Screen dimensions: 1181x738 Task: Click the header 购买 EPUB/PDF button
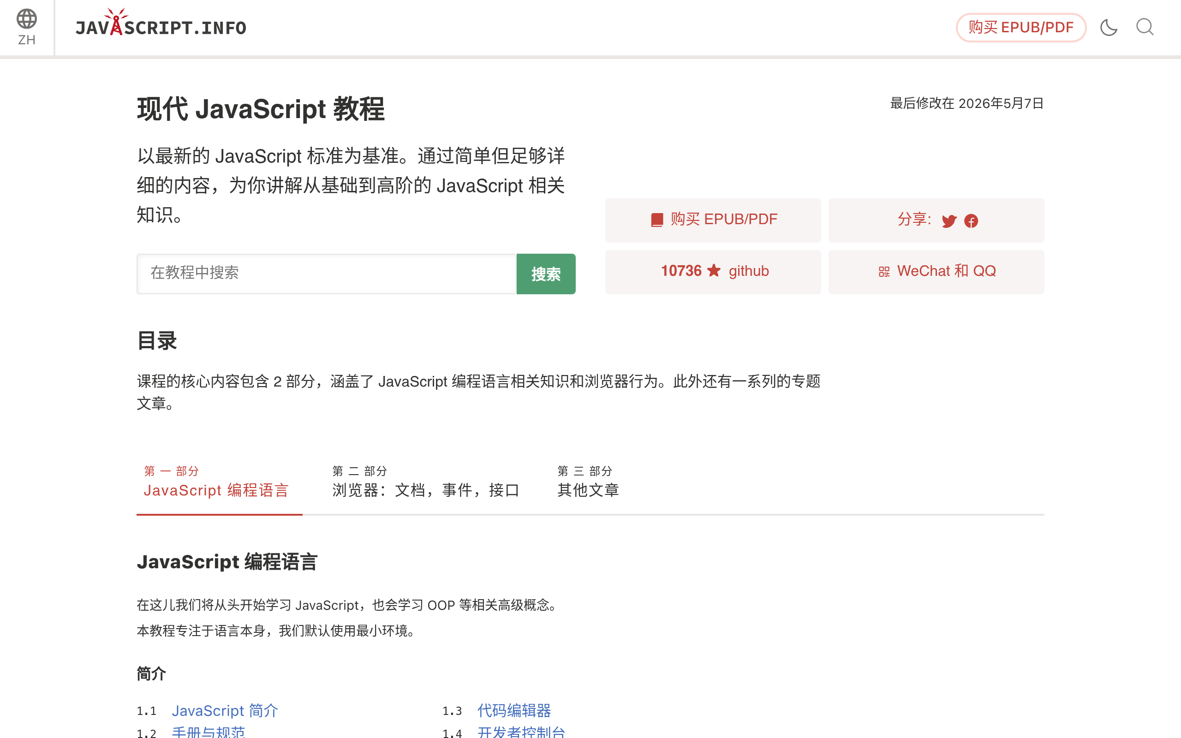tap(1021, 27)
